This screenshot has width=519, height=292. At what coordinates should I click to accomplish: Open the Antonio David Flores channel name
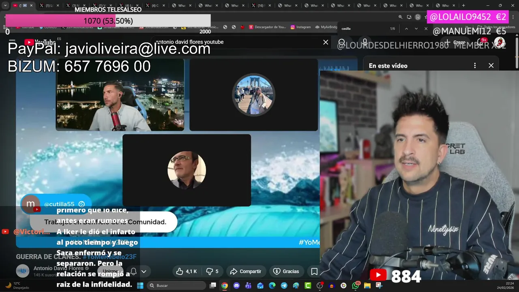58,268
